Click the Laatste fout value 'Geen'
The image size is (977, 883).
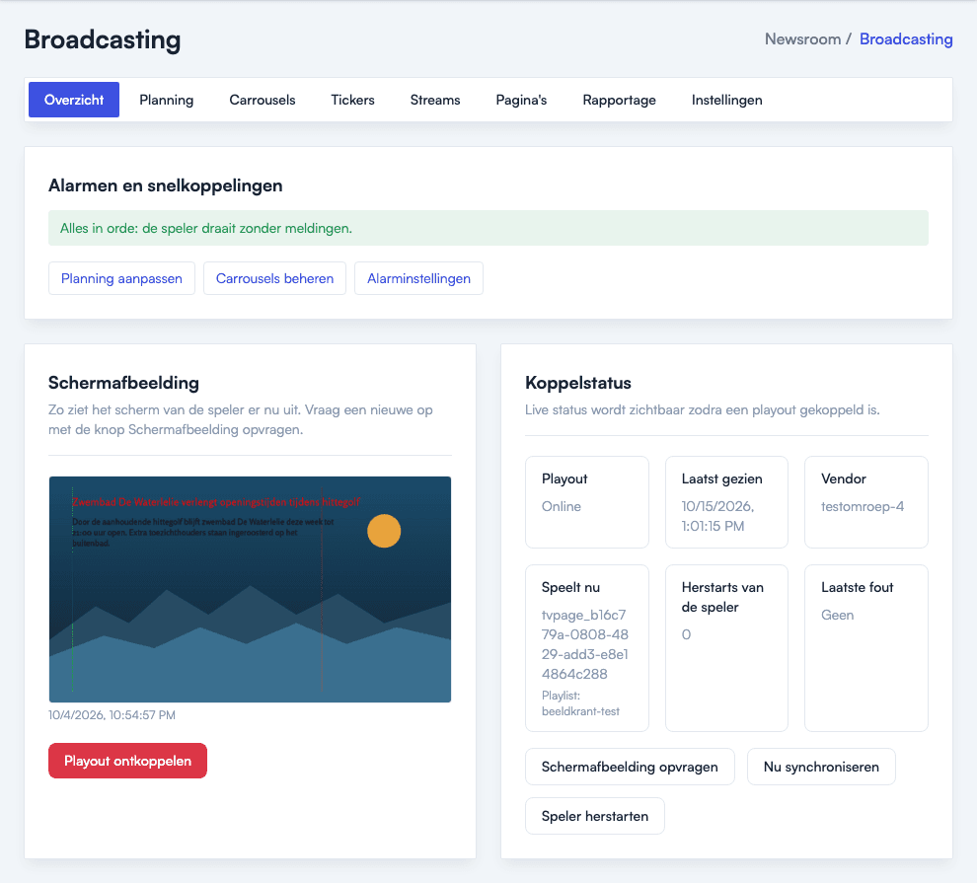click(838, 615)
